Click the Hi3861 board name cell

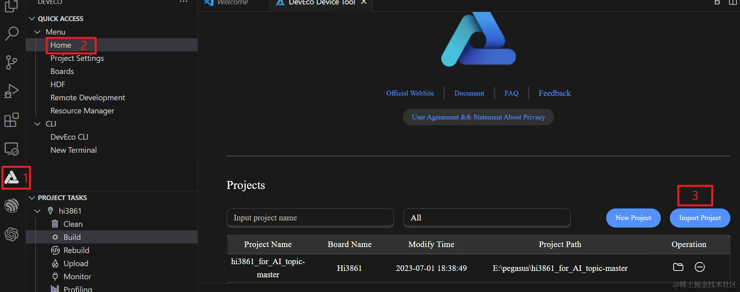click(349, 268)
